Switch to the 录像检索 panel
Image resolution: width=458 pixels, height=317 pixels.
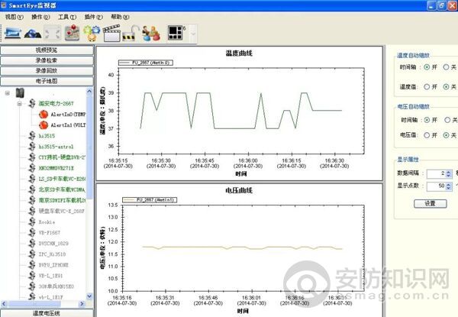coord(47,60)
